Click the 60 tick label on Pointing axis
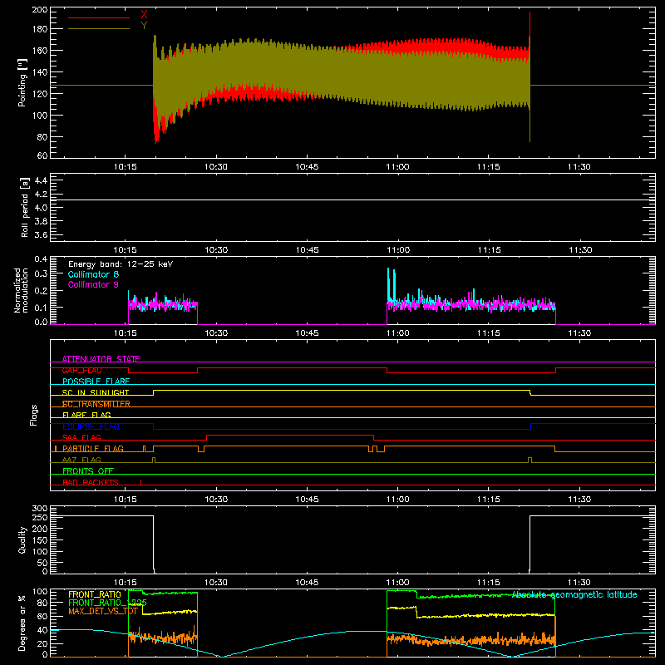The image size is (665, 665). pos(42,155)
